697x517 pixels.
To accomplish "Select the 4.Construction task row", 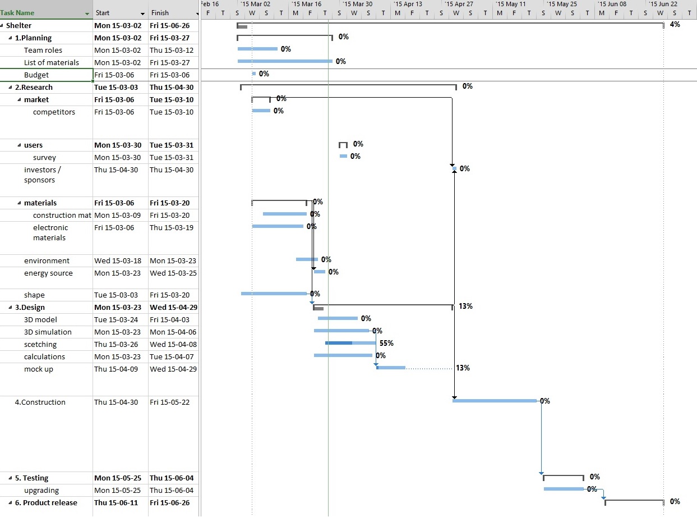I will 40,402.
